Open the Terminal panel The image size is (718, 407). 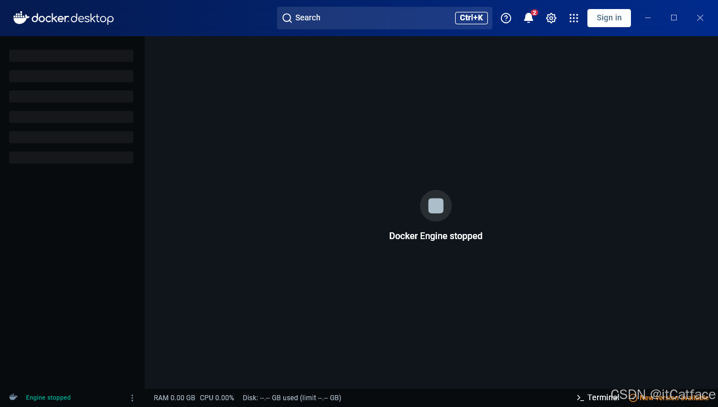click(598, 398)
